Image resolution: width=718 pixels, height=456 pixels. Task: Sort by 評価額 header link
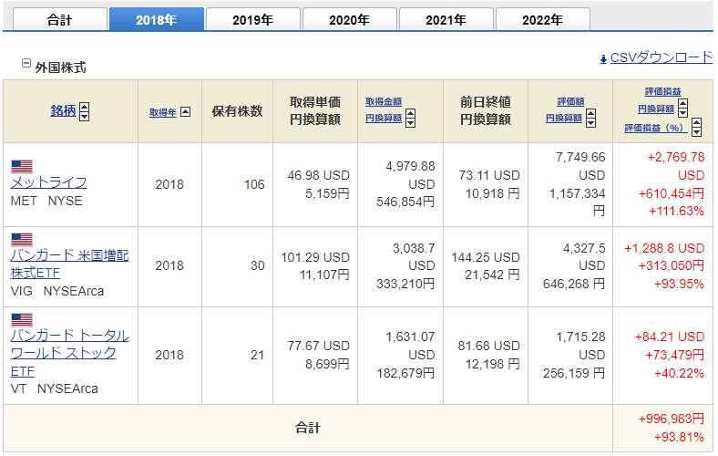click(570, 102)
